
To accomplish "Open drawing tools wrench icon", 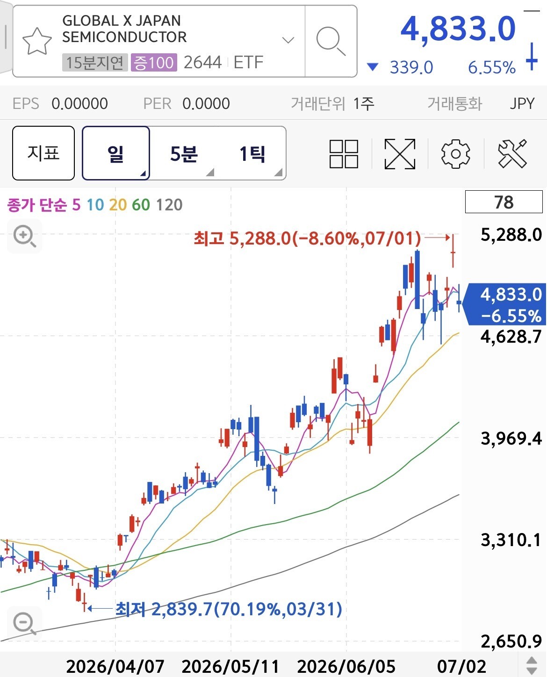I will (512, 153).
